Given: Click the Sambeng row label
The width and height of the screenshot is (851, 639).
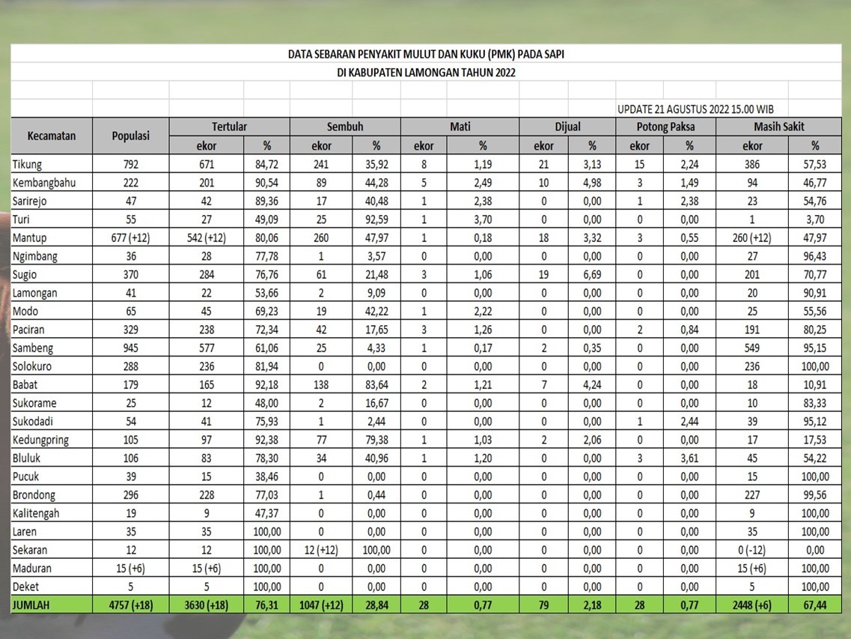Looking at the screenshot, I should (x=33, y=348).
